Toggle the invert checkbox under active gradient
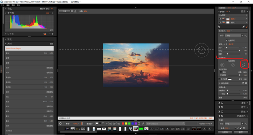 tap(221, 72)
